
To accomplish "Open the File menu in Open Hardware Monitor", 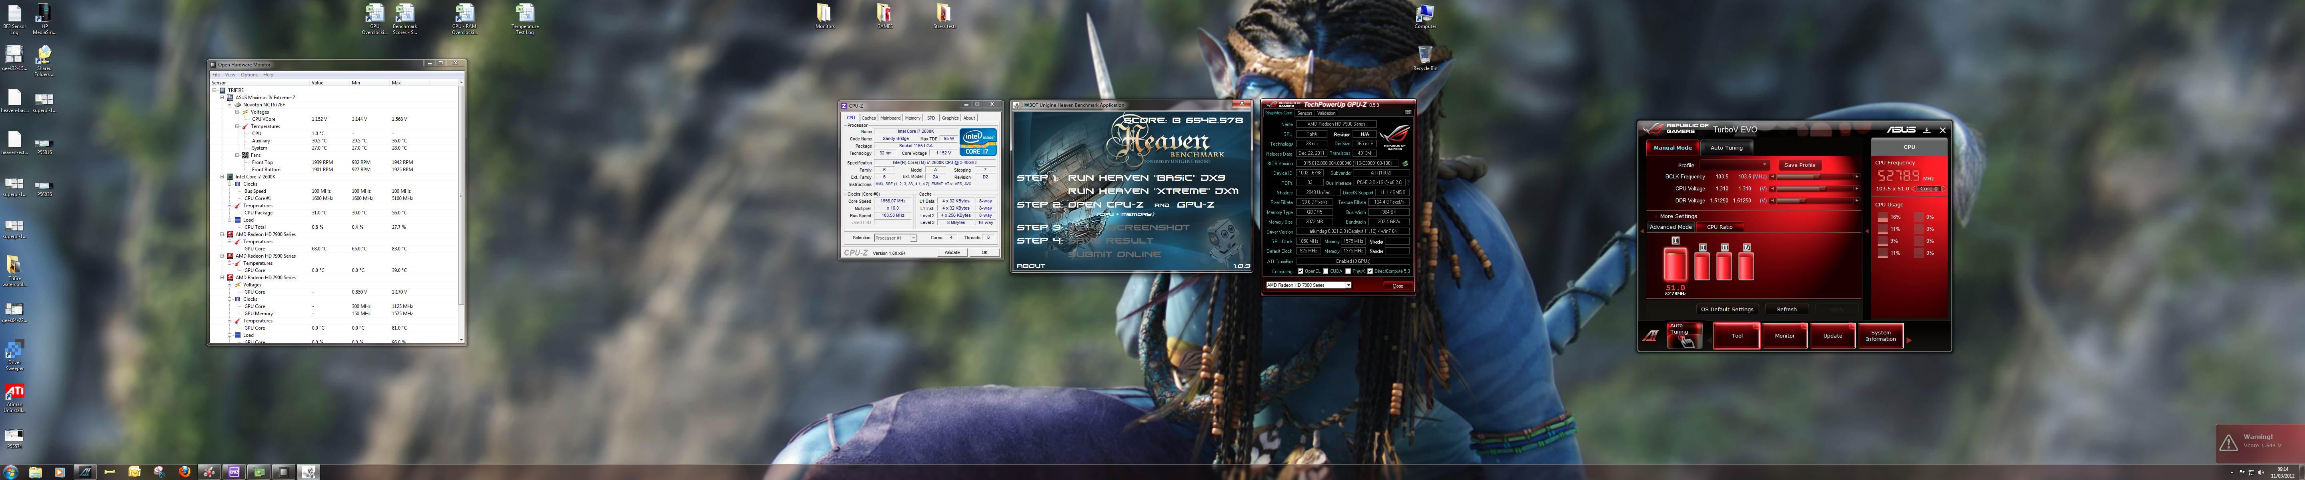I will click(216, 75).
